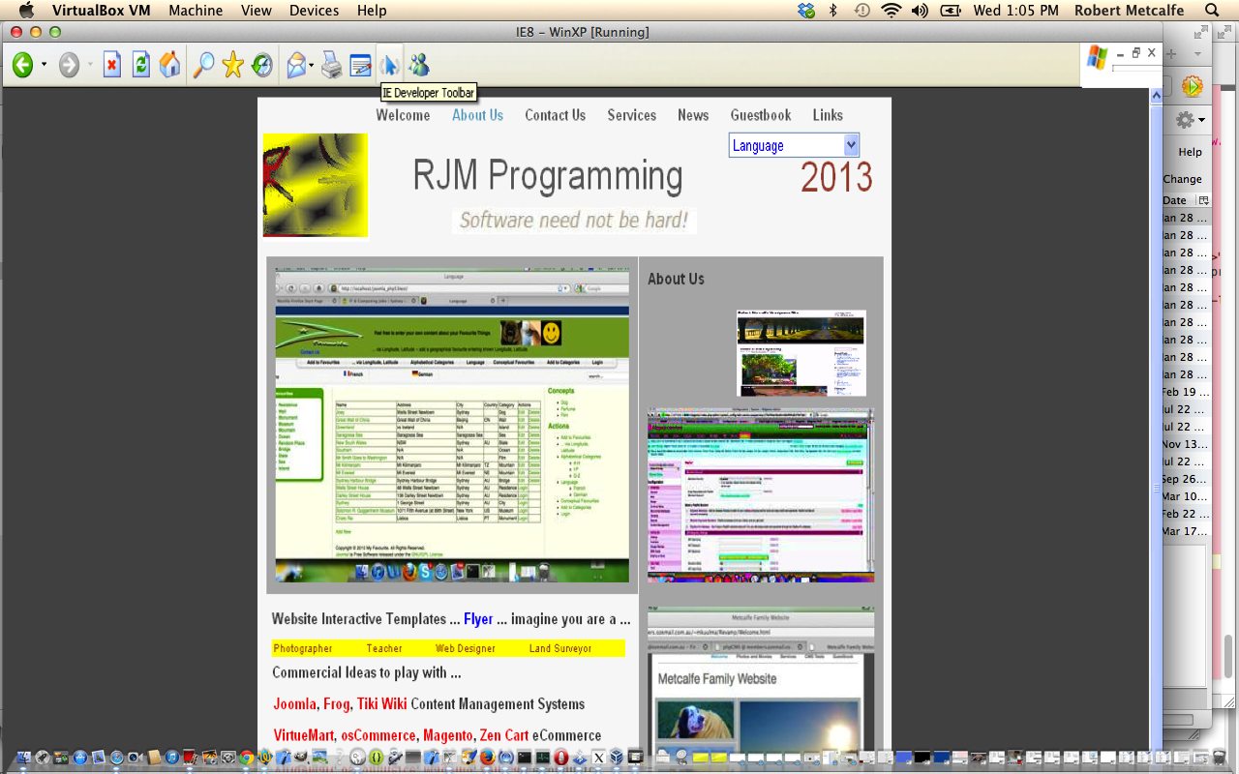Click orange run button in background window
Screen dimensions: 1239x774
tap(1192, 86)
